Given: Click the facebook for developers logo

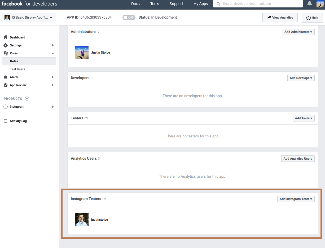Looking at the screenshot, I should click(29, 4).
